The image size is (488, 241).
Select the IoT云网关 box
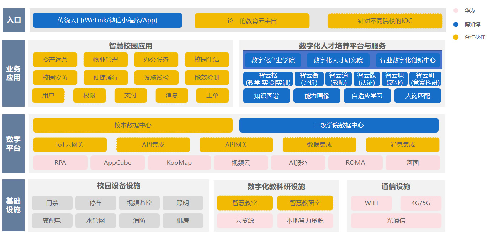[x=70, y=145]
